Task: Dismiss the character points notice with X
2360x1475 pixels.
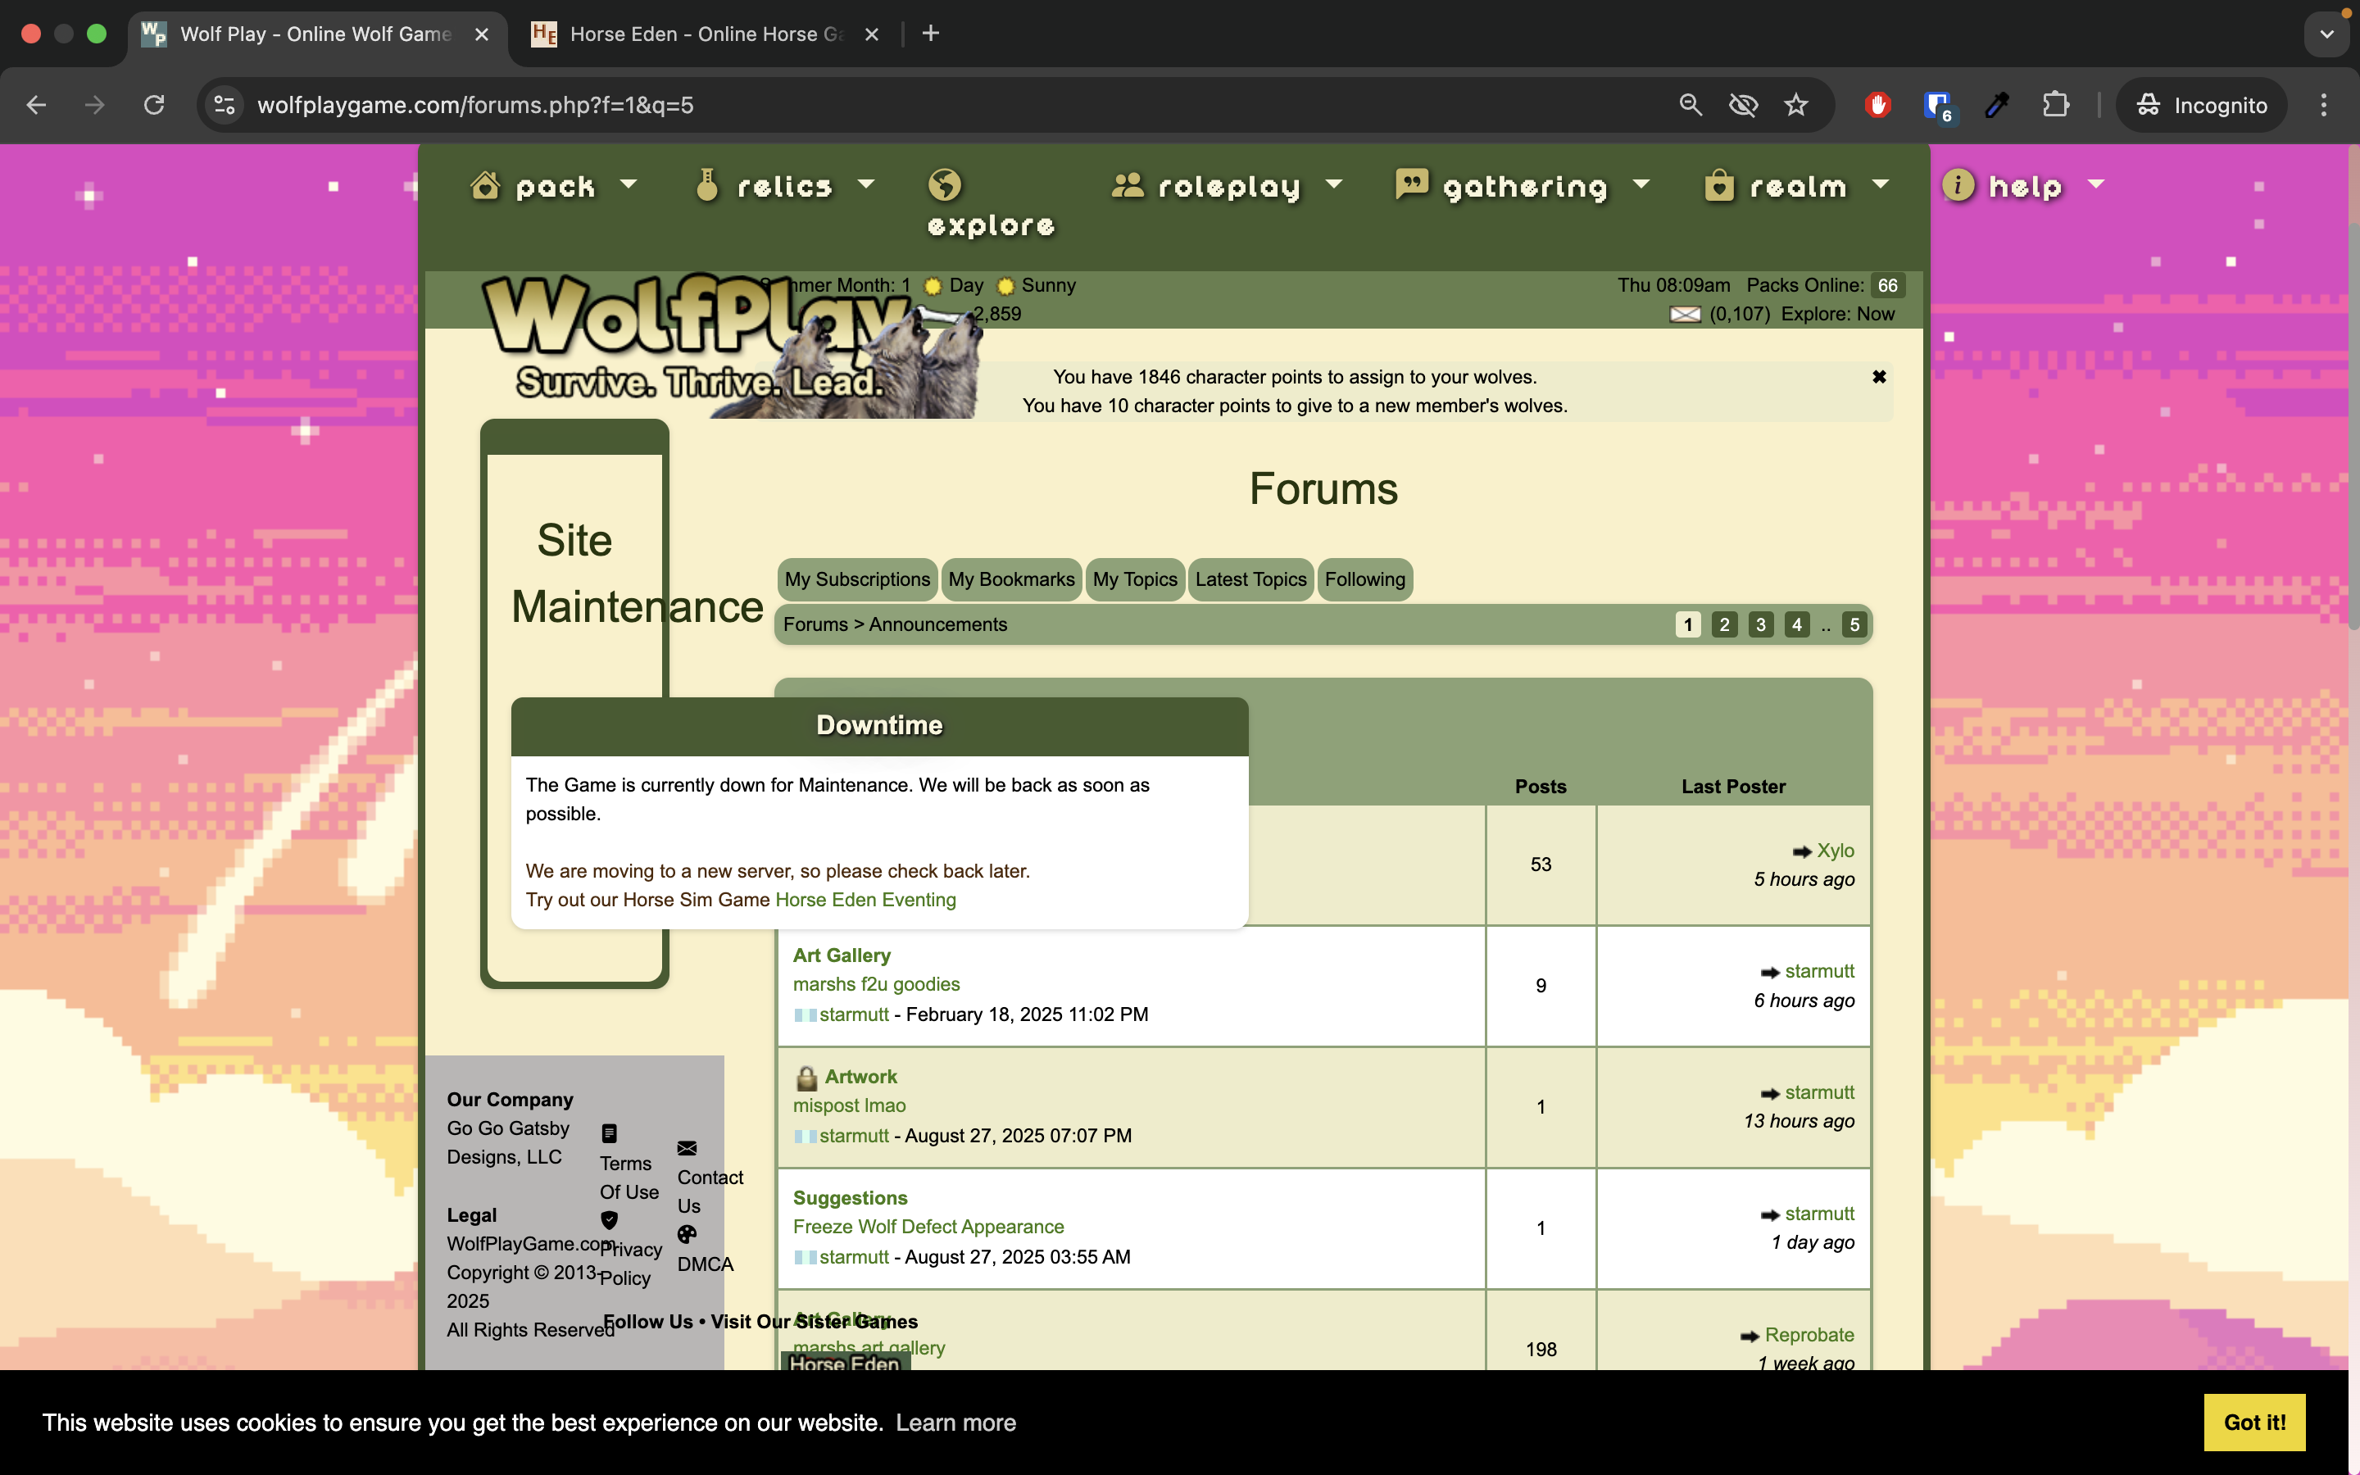Action: [x=1878, y=377]
